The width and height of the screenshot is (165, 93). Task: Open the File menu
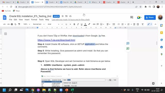click(11, 20)
